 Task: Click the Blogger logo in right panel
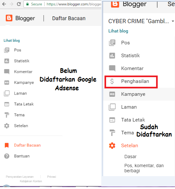[x=115, y=4]
